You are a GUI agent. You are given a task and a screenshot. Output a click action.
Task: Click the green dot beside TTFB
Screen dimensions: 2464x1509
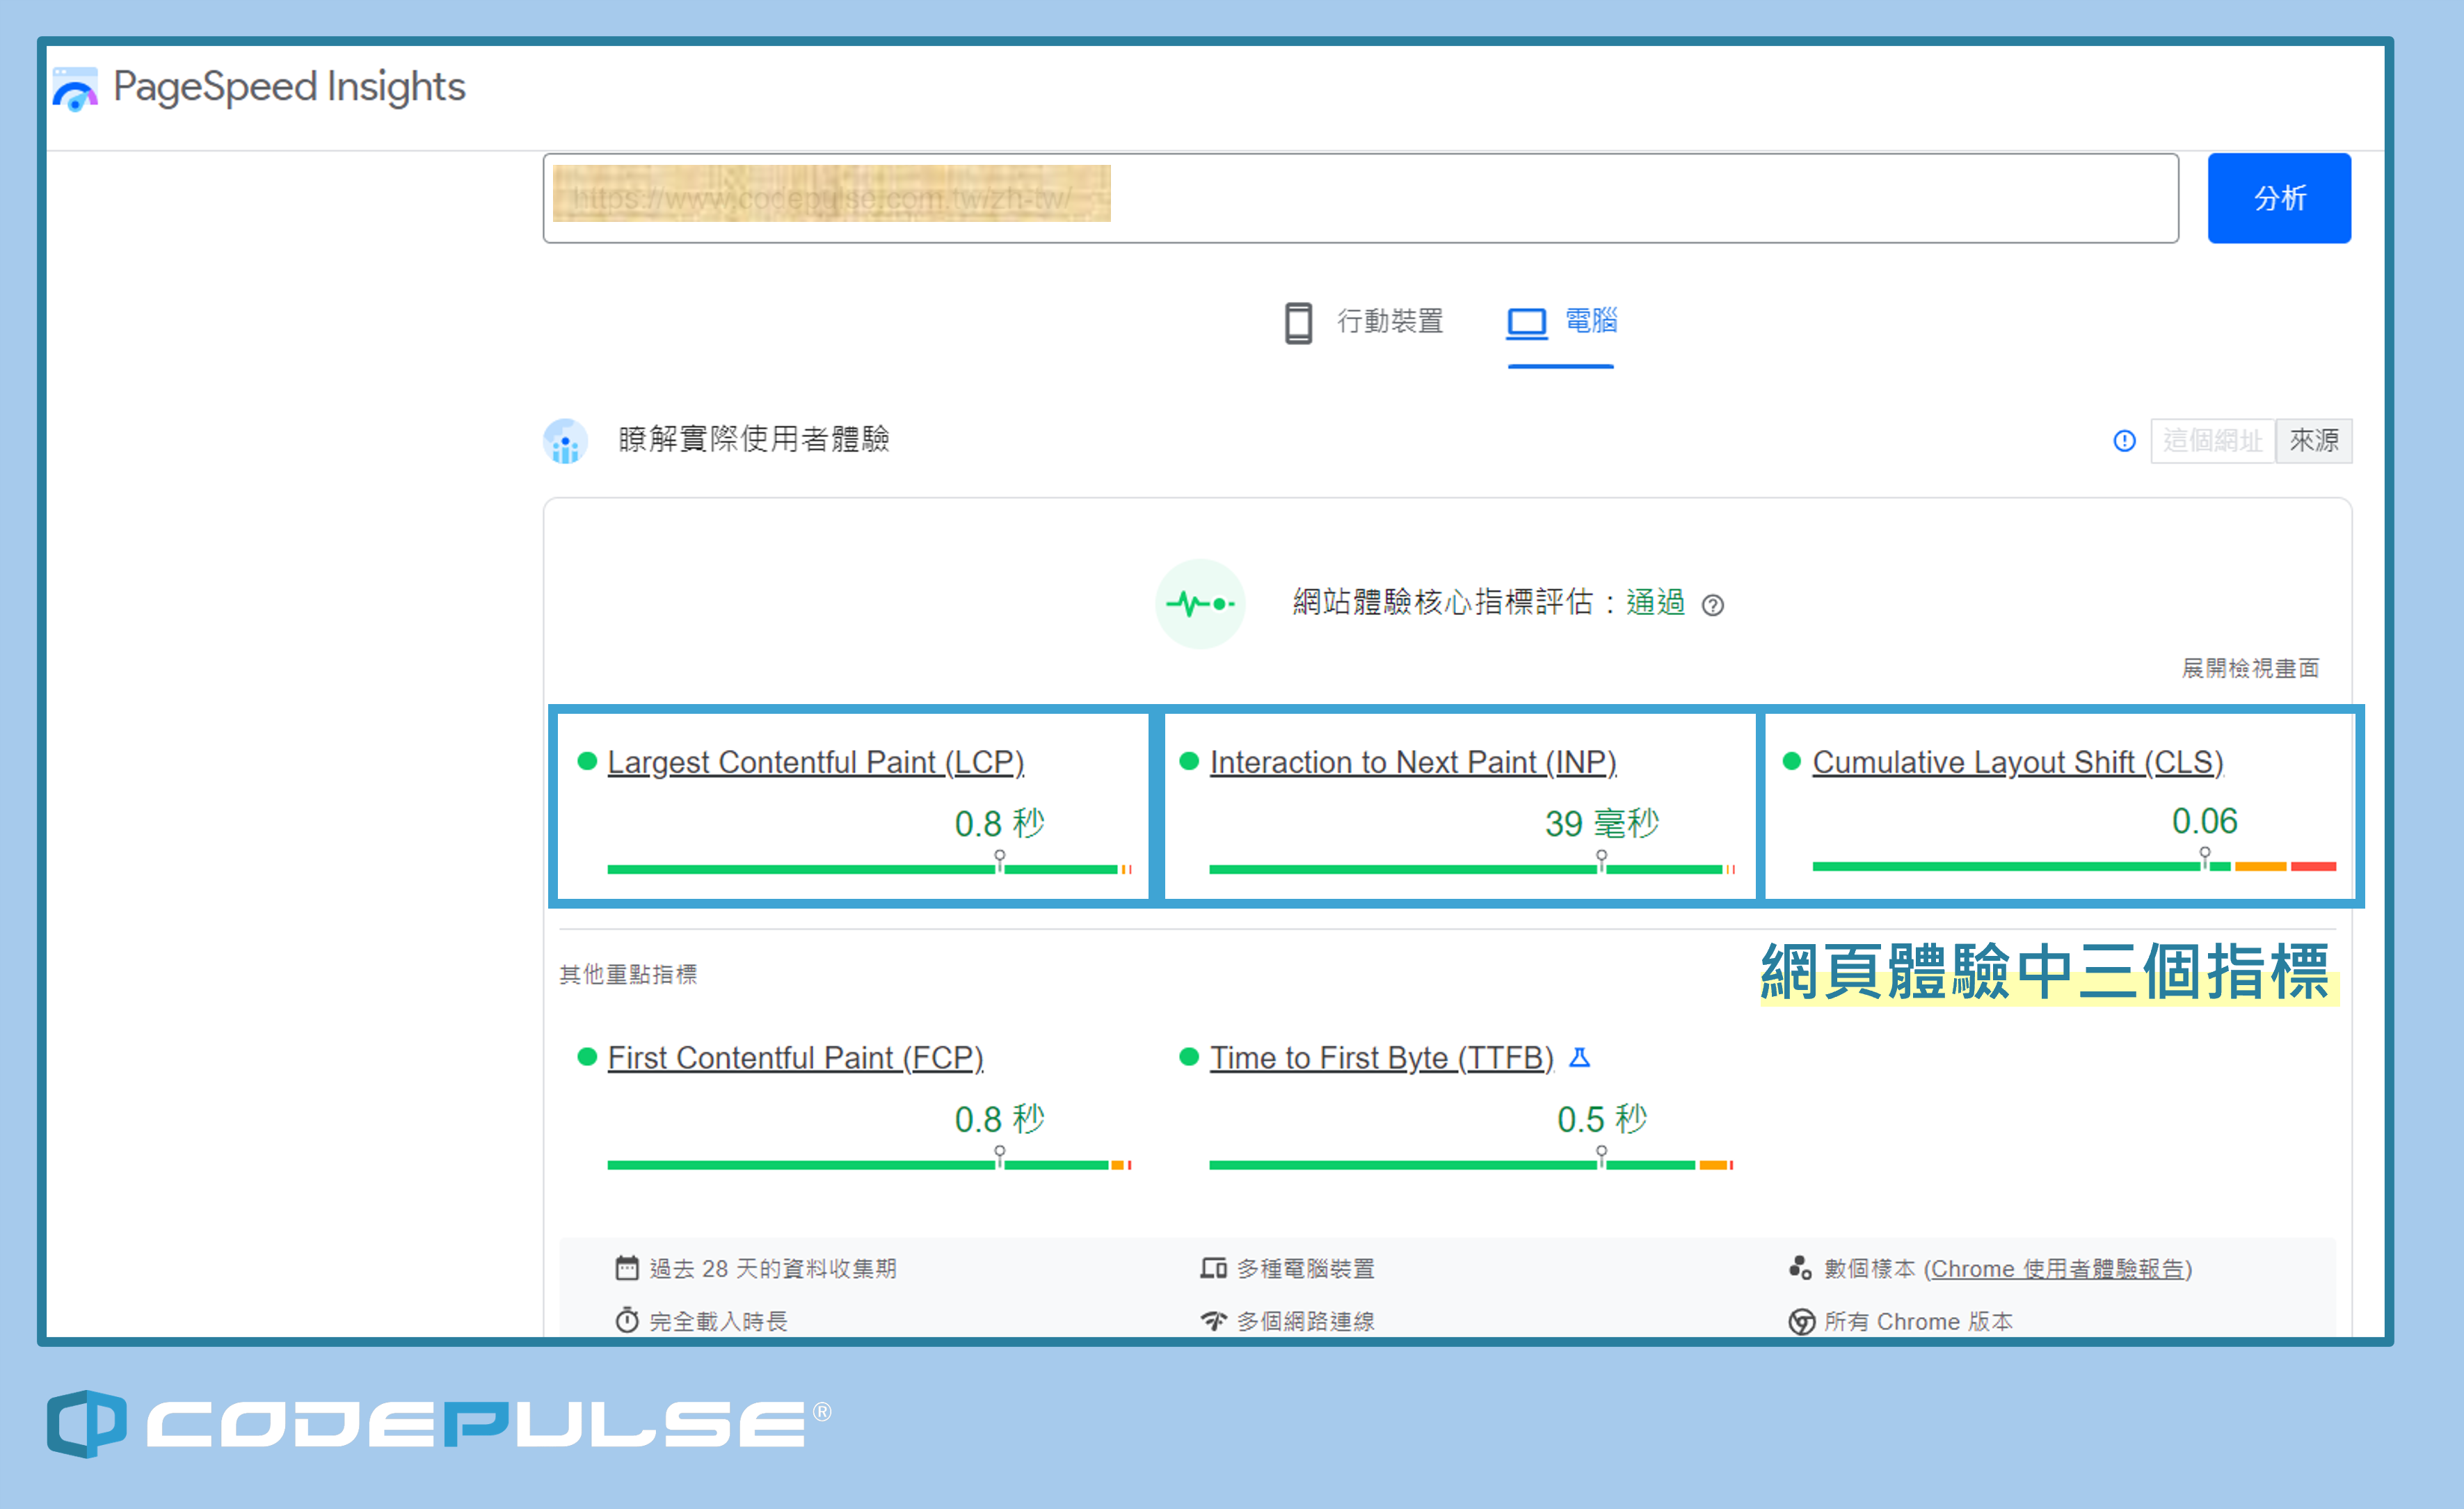click(x=1189, y=1057)
